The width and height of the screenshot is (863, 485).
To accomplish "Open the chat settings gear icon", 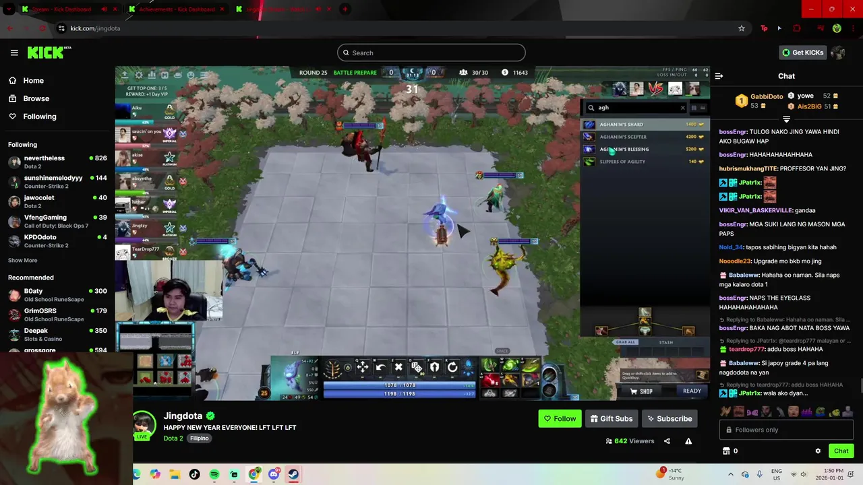I will (x=818, y=451).
